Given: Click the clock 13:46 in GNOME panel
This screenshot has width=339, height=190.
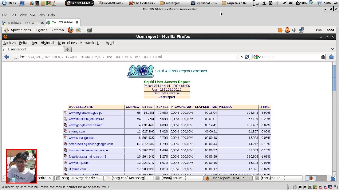Looking at the screenshot, I should (x=317, y=30).
